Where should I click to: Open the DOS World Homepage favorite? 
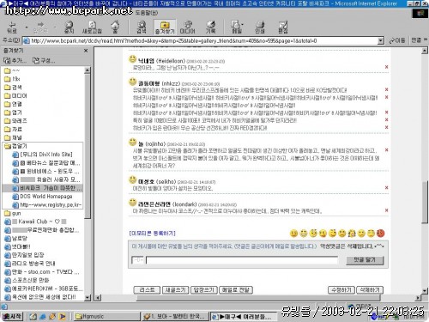[x=42, y=197]
